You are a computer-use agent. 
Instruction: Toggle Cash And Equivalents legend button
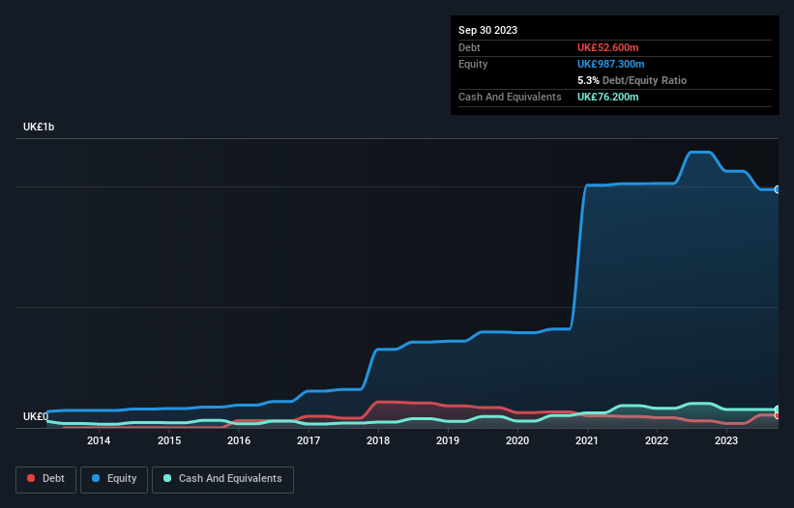tap(222, 479)
